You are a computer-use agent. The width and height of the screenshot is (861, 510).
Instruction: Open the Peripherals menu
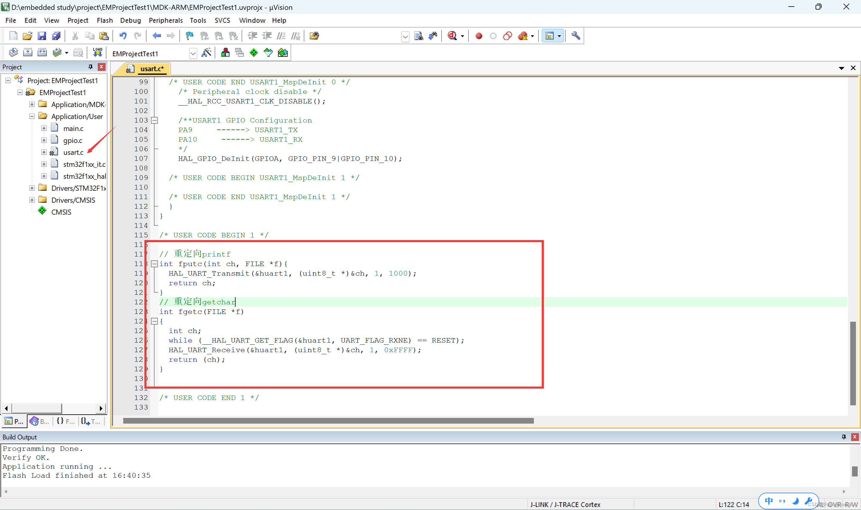(166, 20)
